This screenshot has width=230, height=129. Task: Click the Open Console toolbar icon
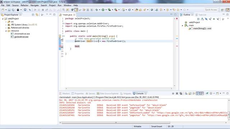pos(25,10)
